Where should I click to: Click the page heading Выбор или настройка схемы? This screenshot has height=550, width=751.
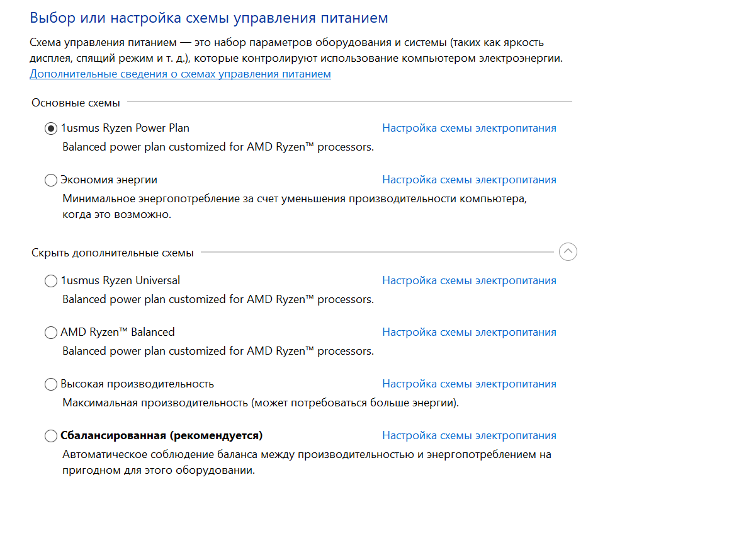209,18
